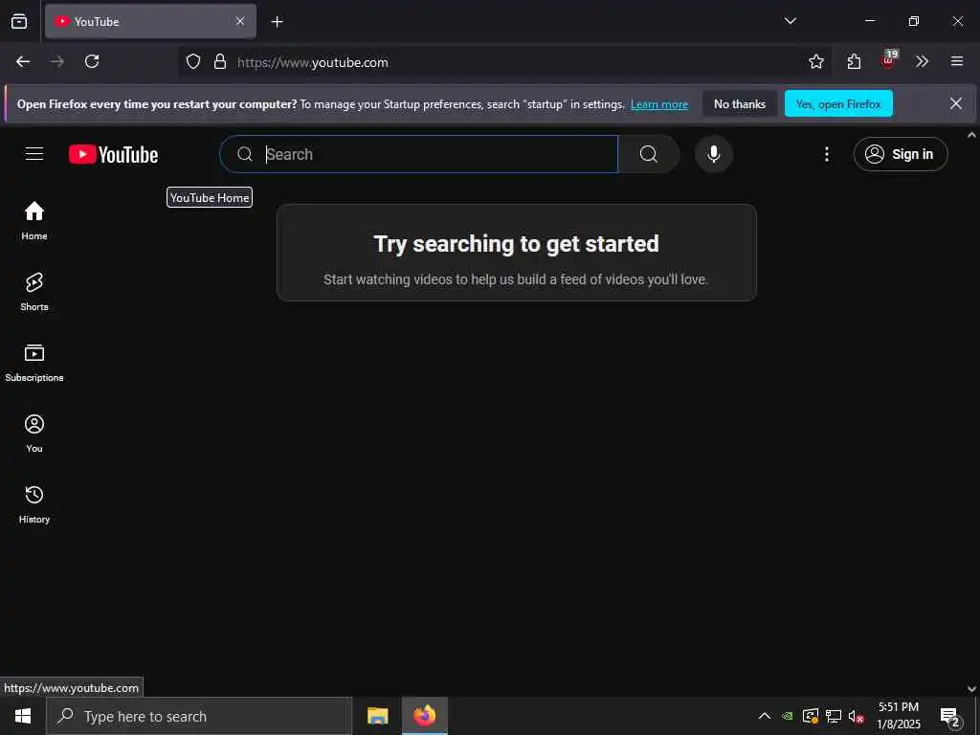The width and height of the screenshot is (980, 735).
Task: Open YouTube settings three-dot menu
Action: [826, 154]
